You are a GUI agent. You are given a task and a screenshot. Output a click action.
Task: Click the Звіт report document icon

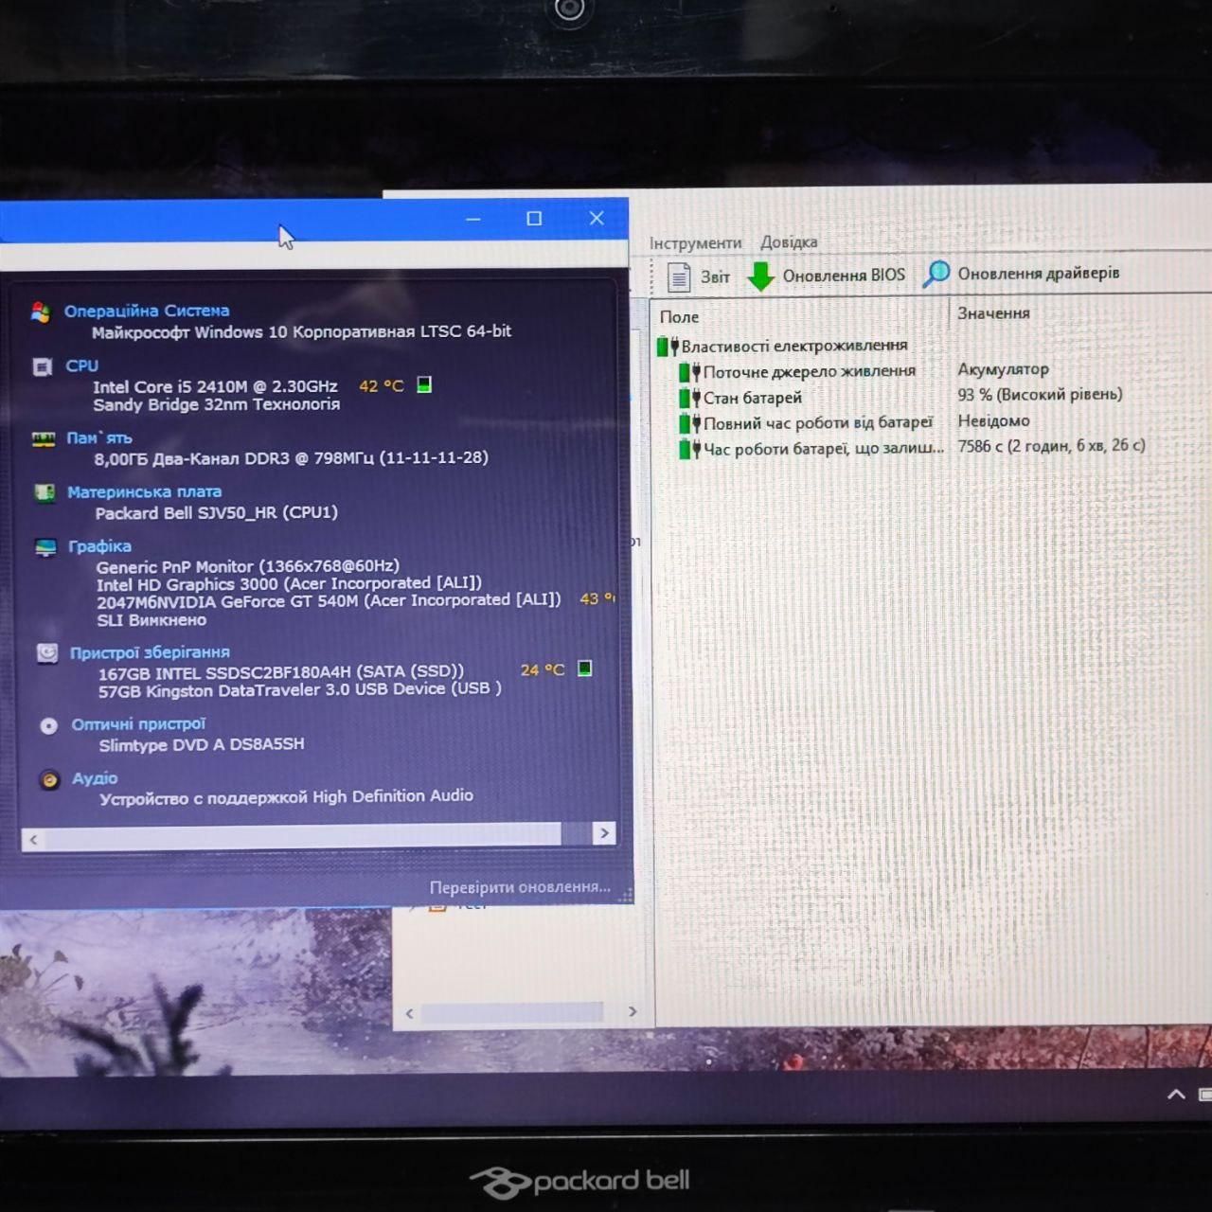(679, 276)
